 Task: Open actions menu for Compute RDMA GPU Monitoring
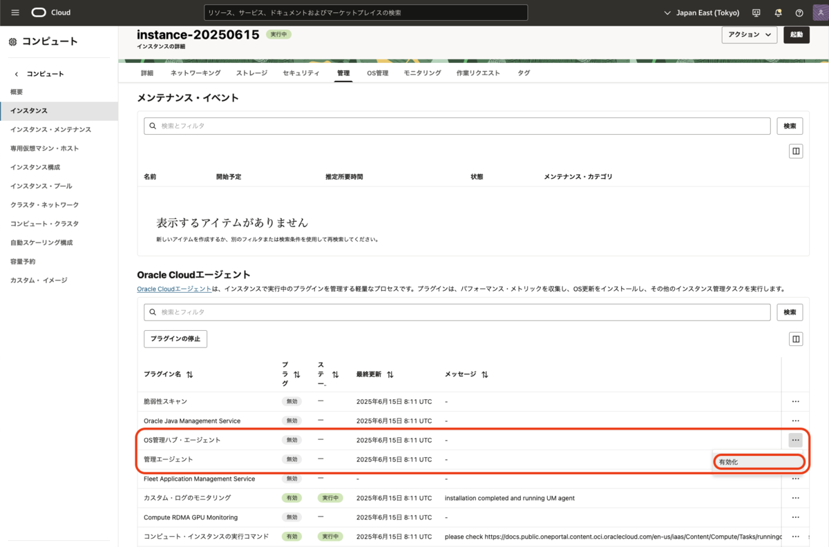(796, 517)
